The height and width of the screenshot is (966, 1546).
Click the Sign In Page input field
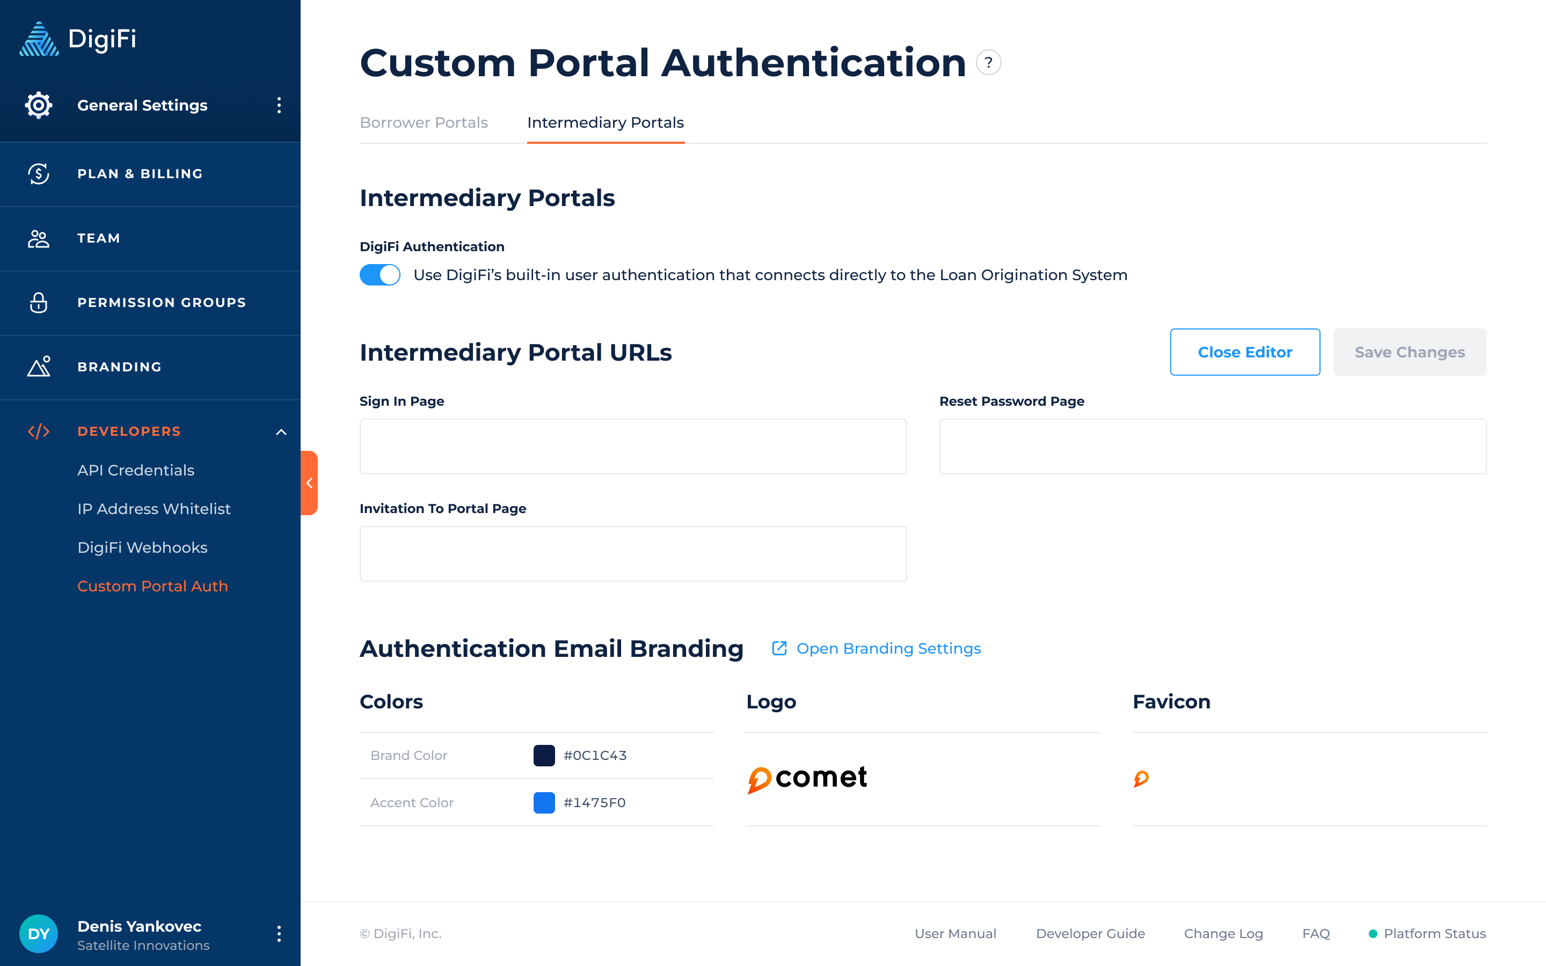[632, 447]
